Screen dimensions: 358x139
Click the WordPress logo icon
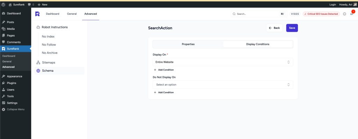3,5
